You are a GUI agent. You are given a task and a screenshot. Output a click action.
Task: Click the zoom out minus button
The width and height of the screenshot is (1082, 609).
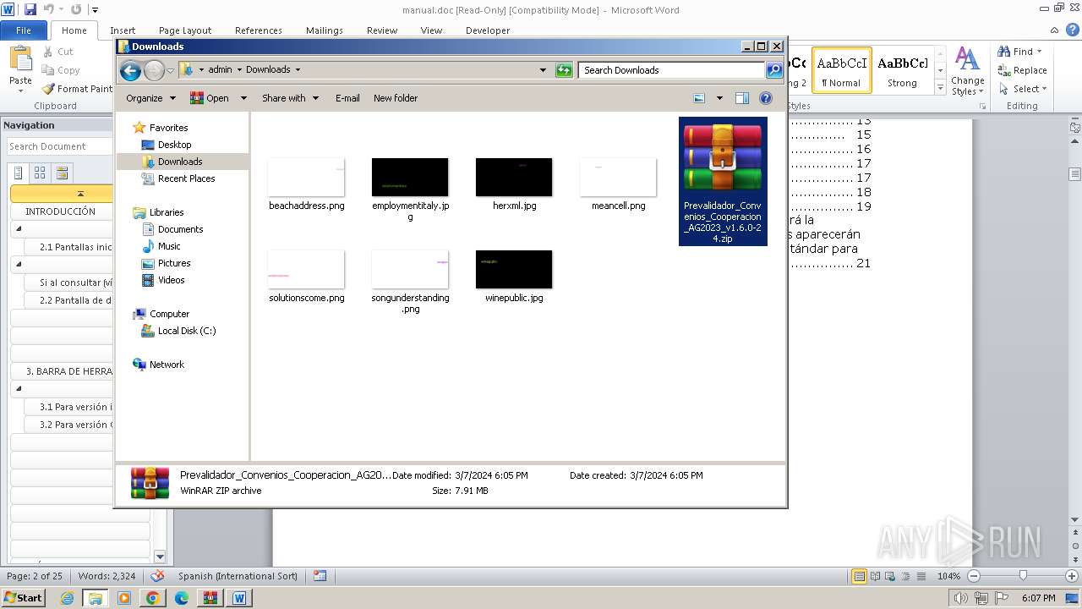pos(974,576)
